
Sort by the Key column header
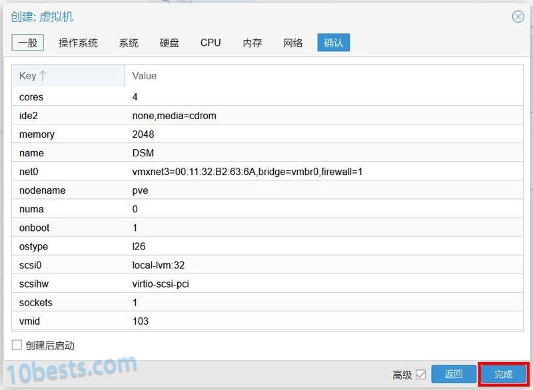point(68,76)
